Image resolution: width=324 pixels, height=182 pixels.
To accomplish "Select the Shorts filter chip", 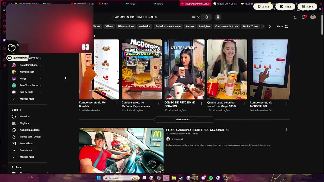I will (96, 26).
